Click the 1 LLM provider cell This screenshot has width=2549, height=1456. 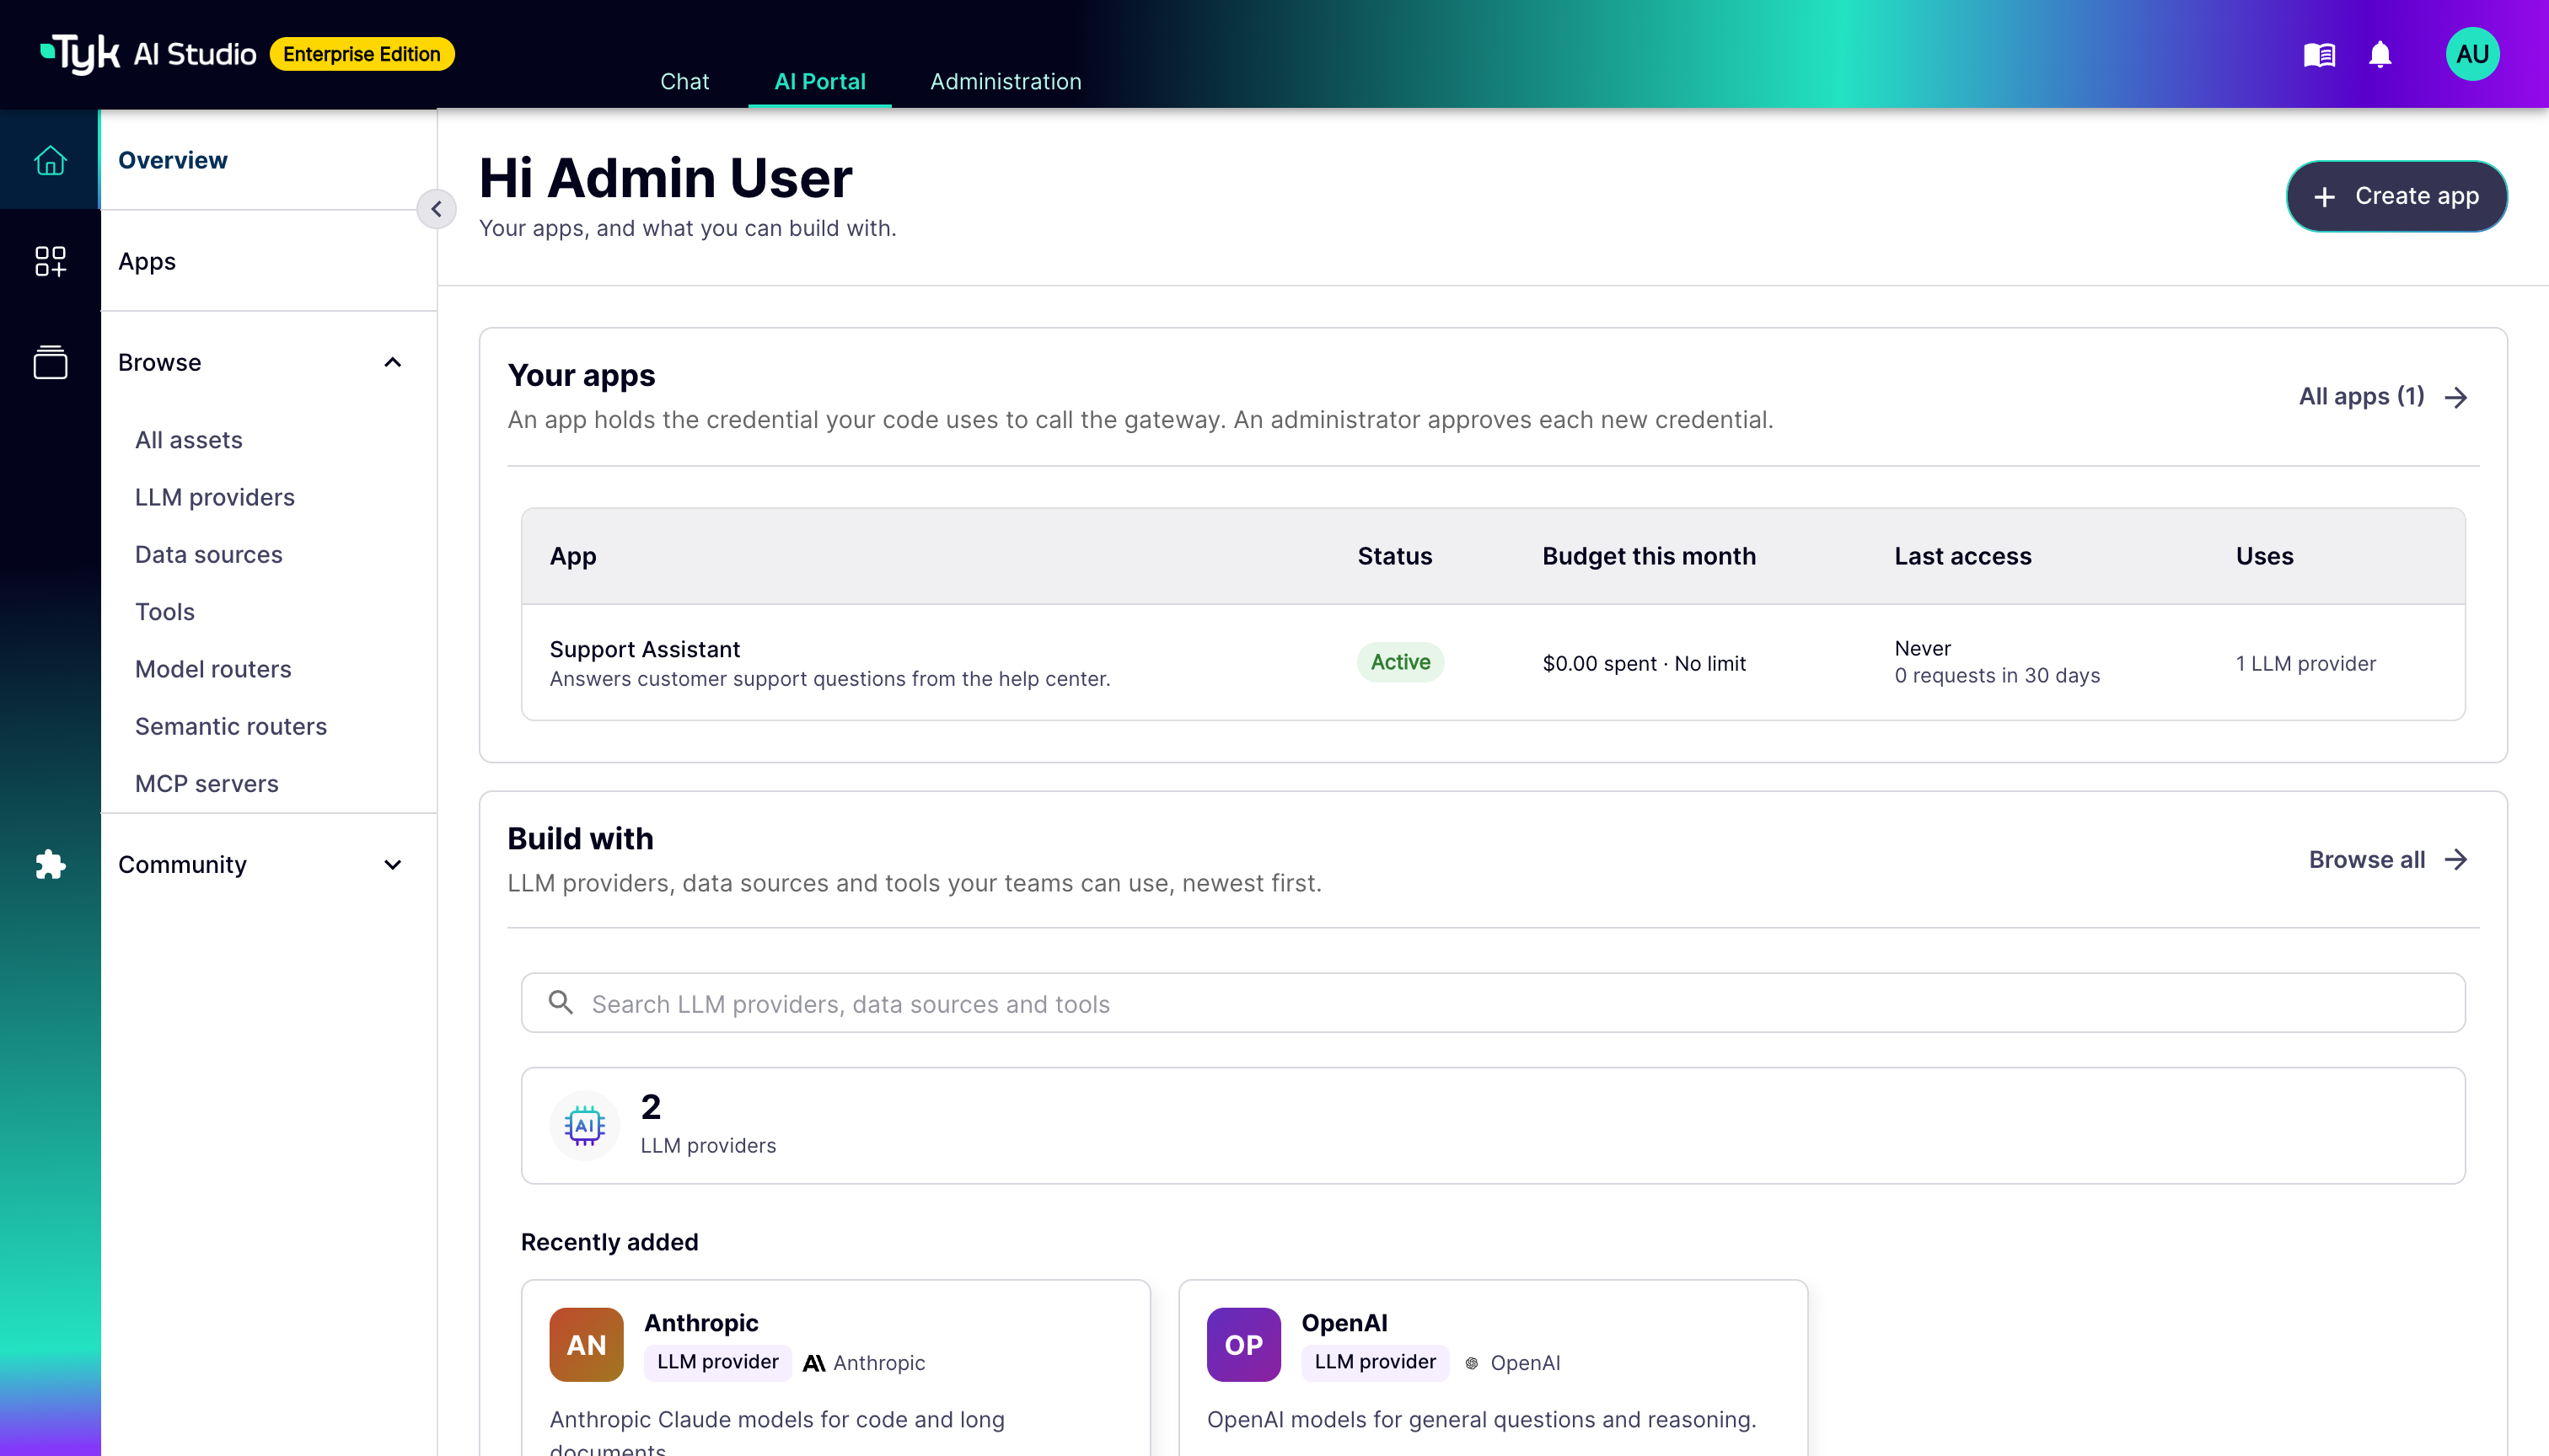point(2305,663)
